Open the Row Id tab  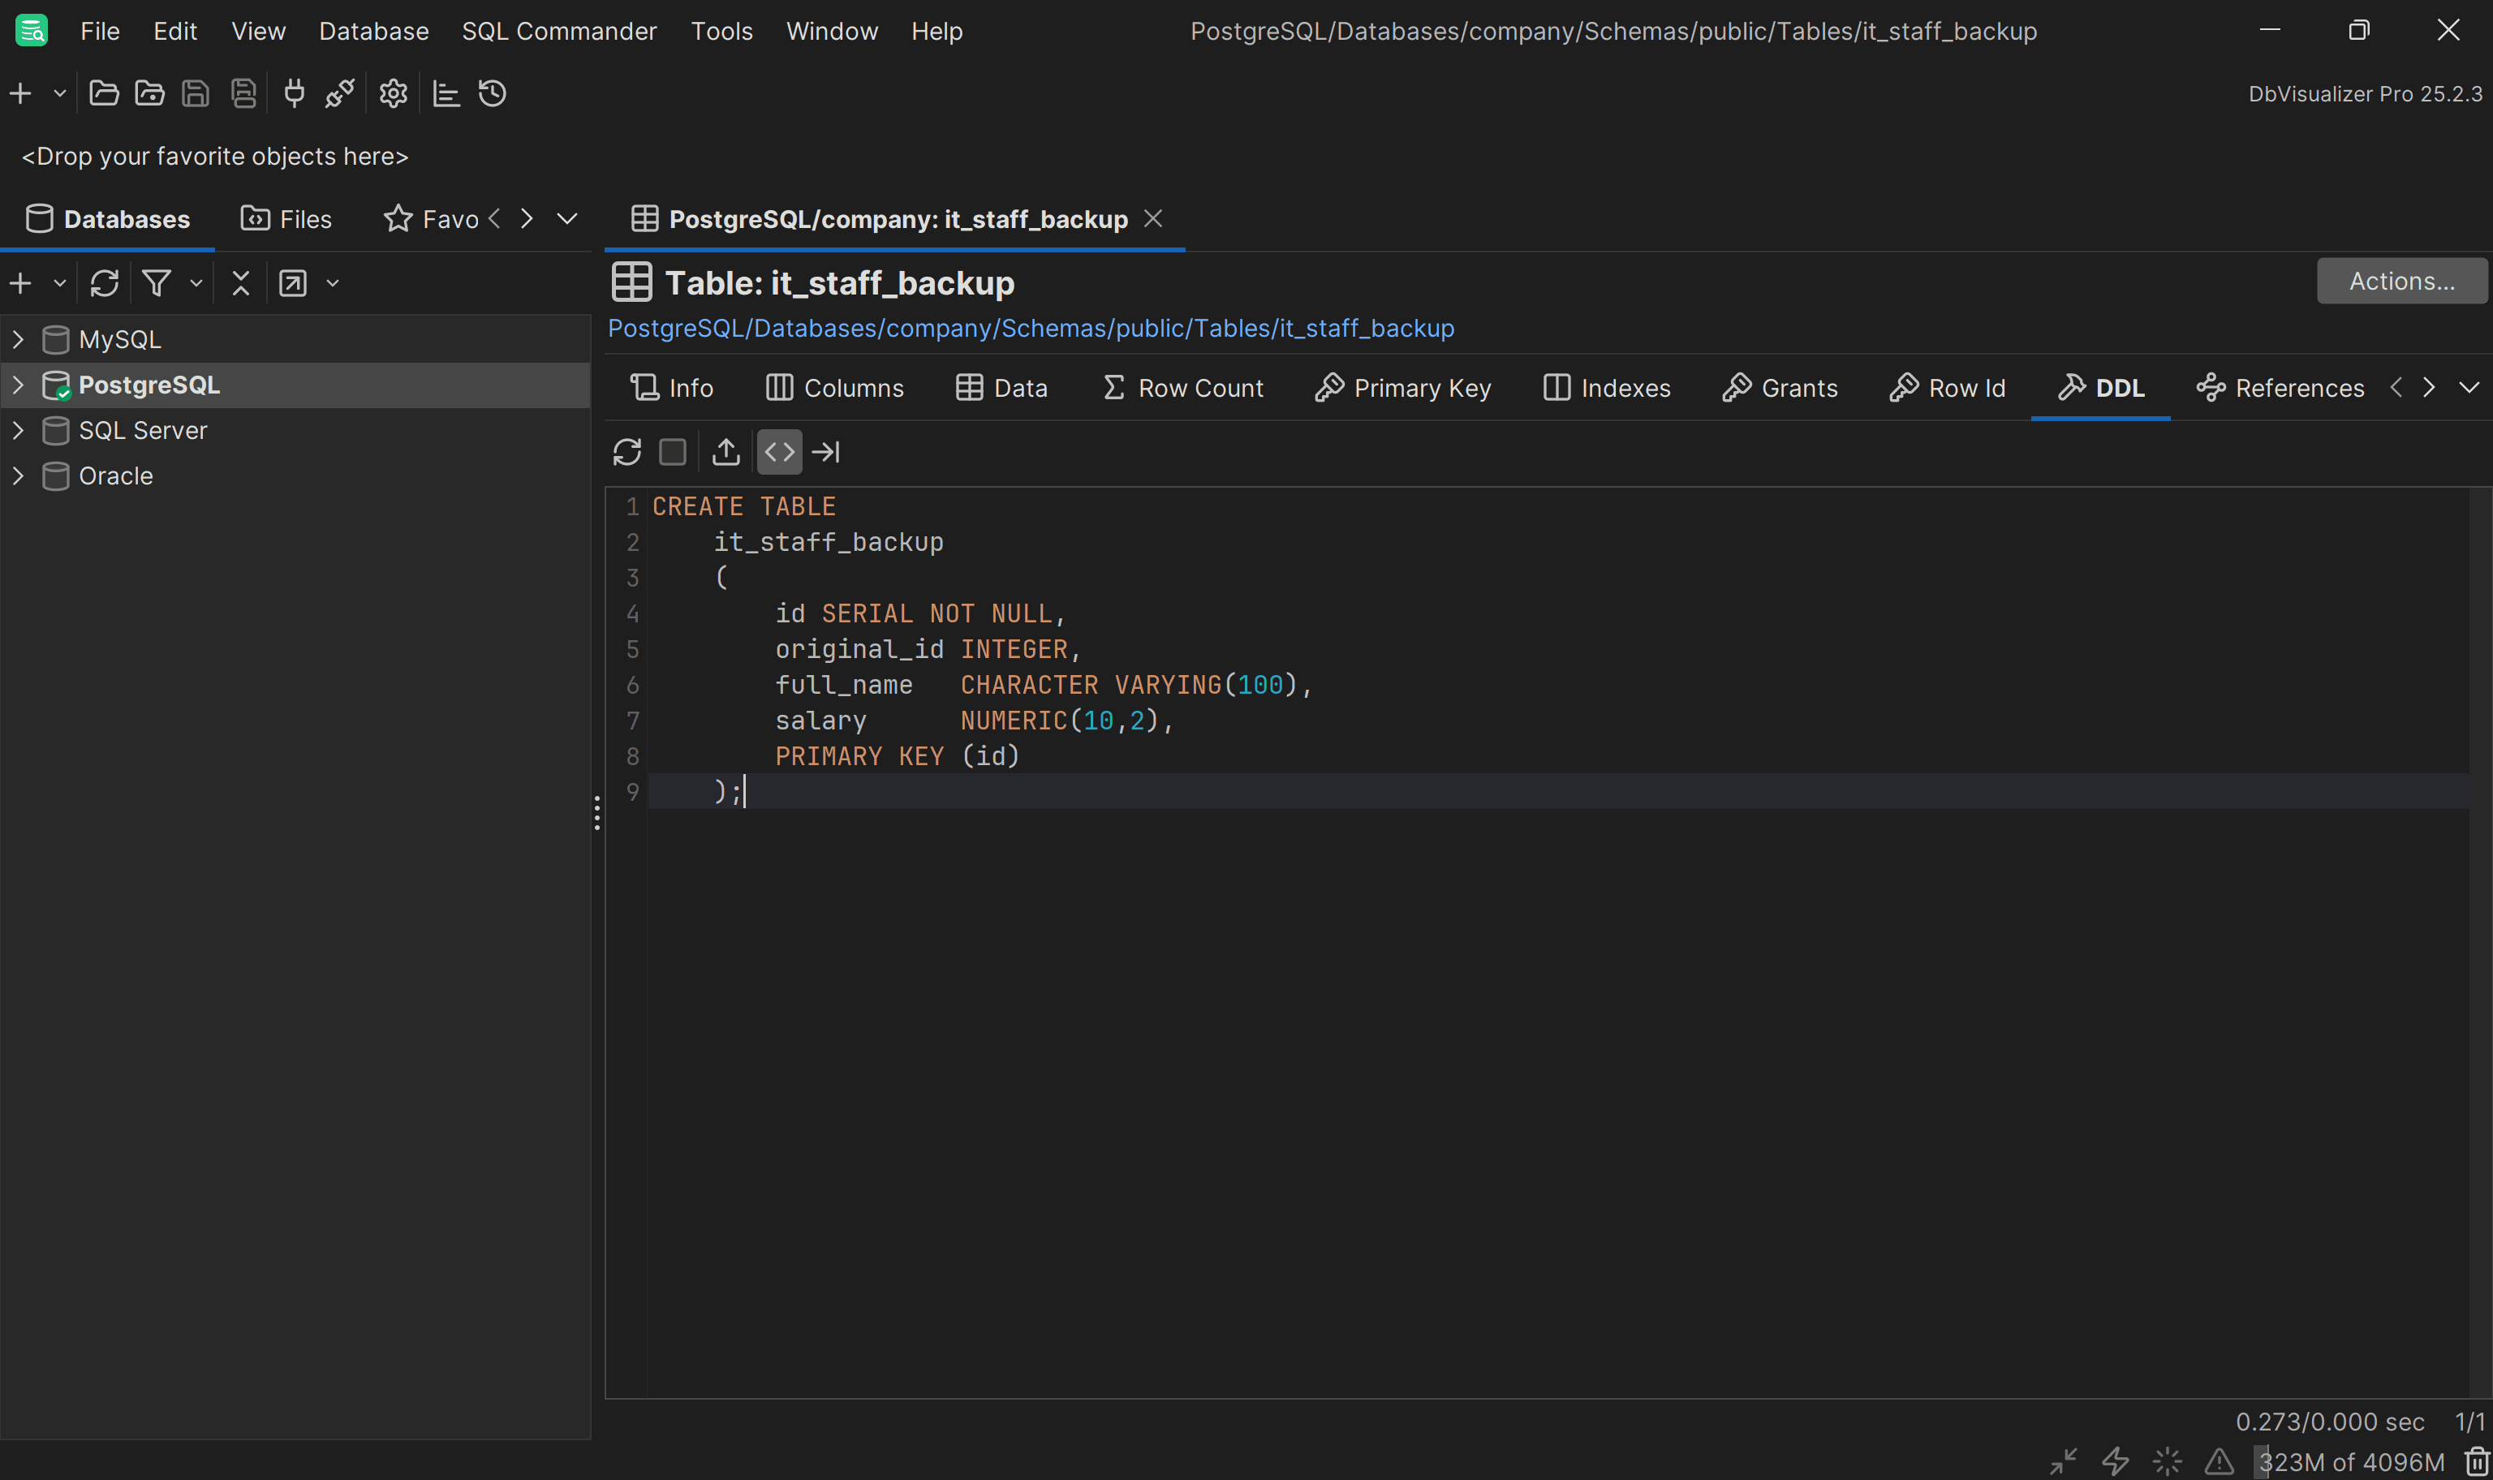click(x=1948, y=387)
